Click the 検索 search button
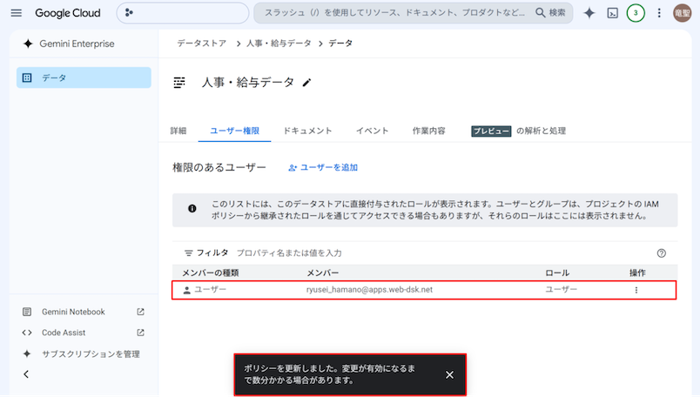The width and height of the screenshot is (700, 397). click(x=550, y=13)
